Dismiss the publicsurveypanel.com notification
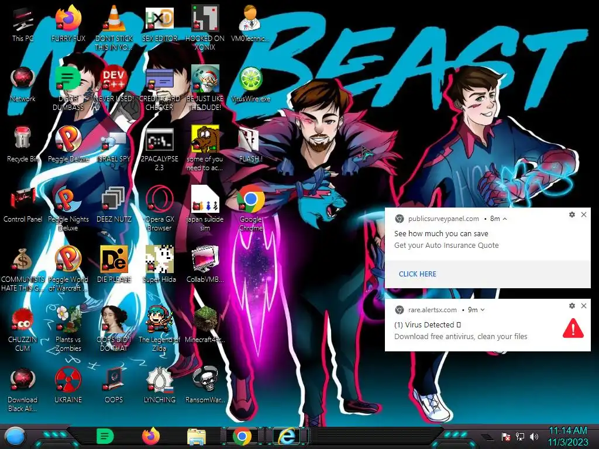The height and width of the screenshot is (449, 599). (x=584, y=215)
